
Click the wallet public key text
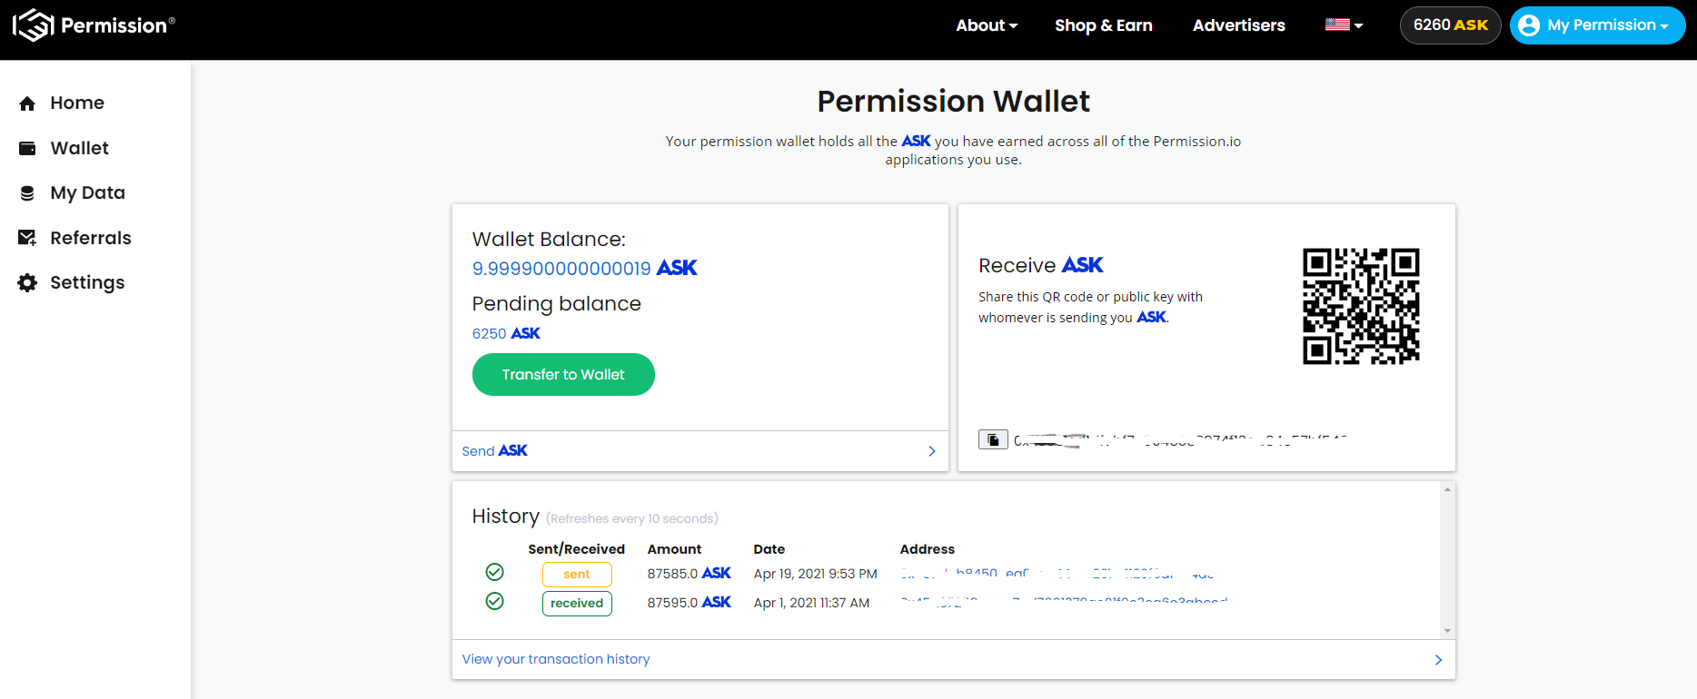1180,440
